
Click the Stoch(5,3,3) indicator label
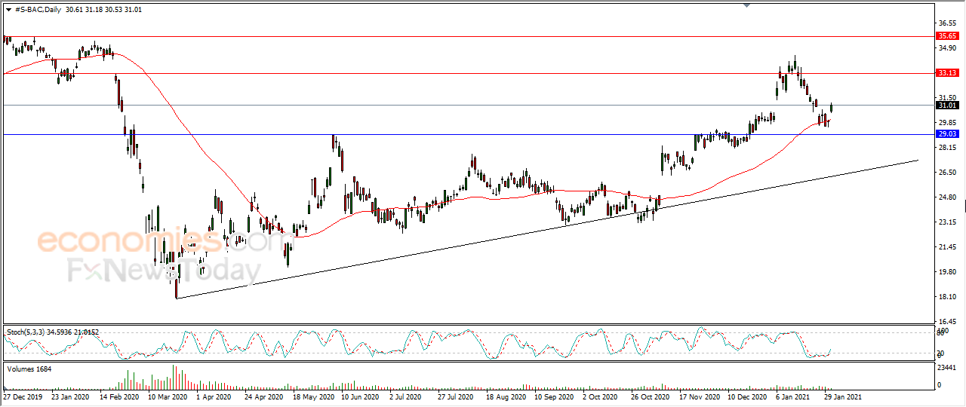click(29, 332)
